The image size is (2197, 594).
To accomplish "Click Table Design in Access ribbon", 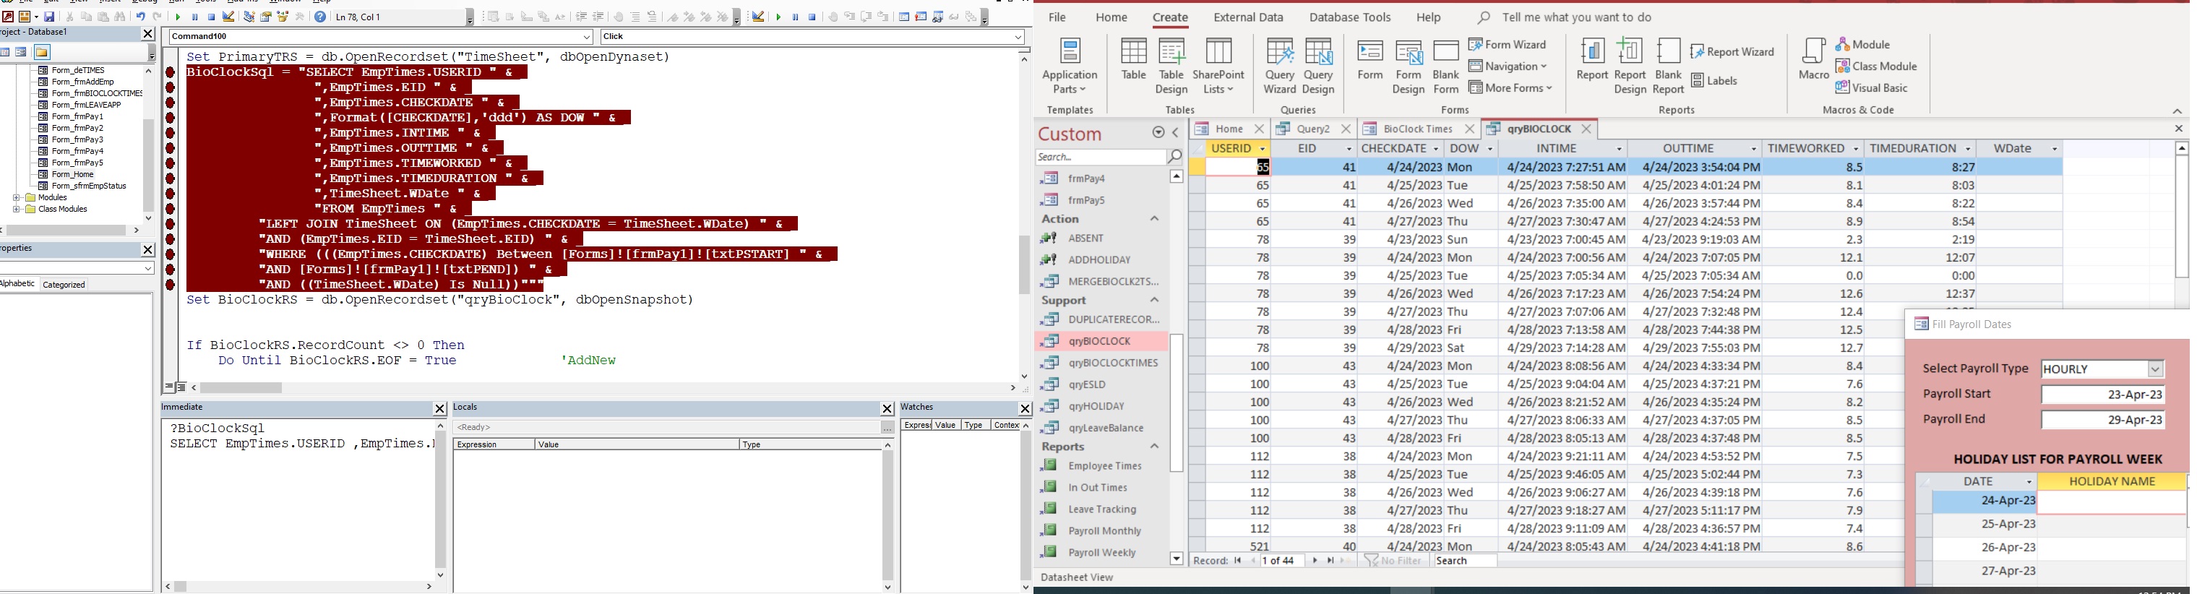I will [1171, 66].
